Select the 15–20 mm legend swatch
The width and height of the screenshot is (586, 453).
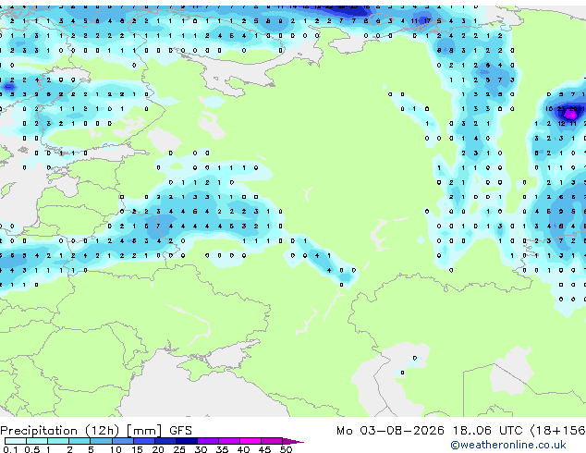click(x=143, y=441)
